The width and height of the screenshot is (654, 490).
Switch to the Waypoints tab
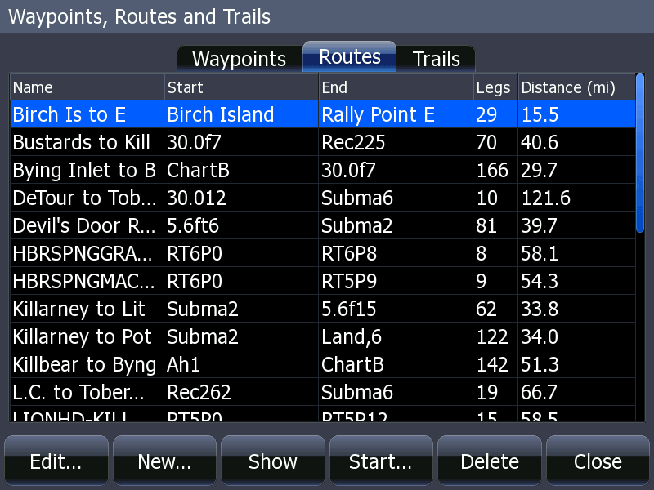(238, 58)
